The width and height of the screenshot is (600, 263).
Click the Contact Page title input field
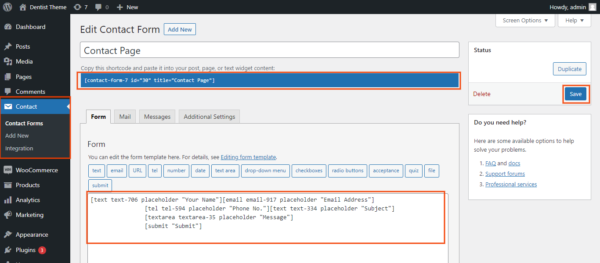269,50
